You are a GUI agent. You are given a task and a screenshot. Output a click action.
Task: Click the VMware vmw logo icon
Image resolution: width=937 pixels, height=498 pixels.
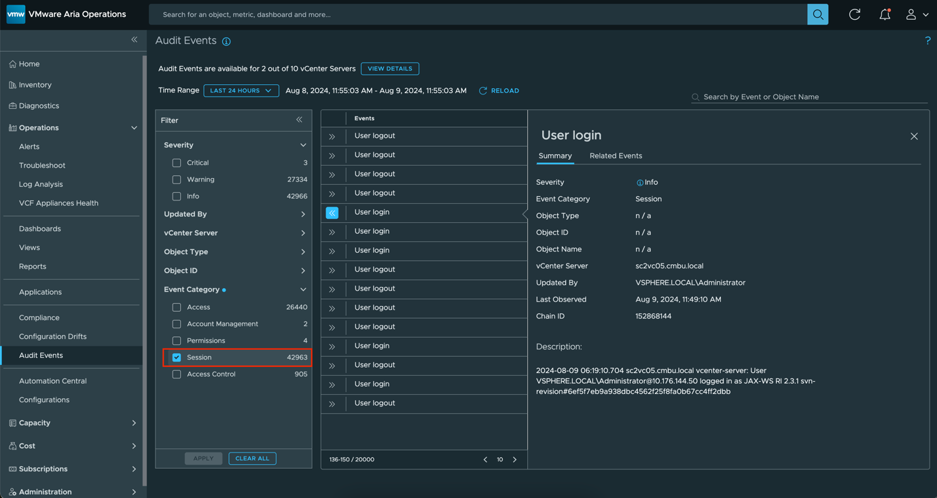click(x=16, y=14)
